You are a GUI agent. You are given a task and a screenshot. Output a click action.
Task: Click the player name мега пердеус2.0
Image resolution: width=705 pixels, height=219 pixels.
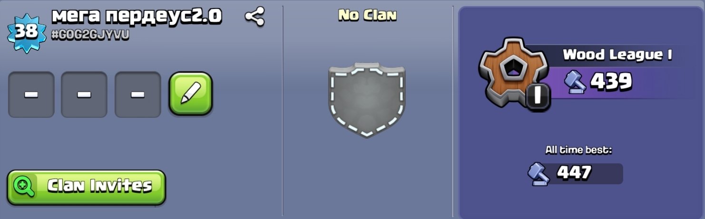coord(137,16)
